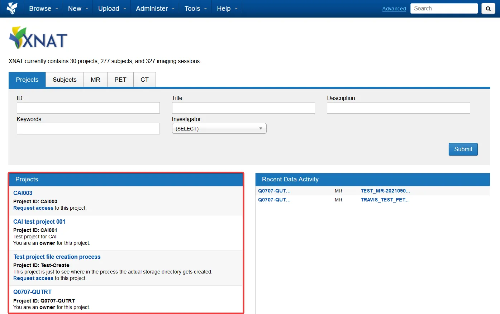Click the Help menu arrow

tap(236, 9)
